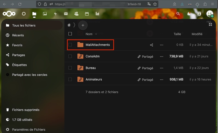Sort files by the Nom column header

pyautogui.click(x=89, y=34)
